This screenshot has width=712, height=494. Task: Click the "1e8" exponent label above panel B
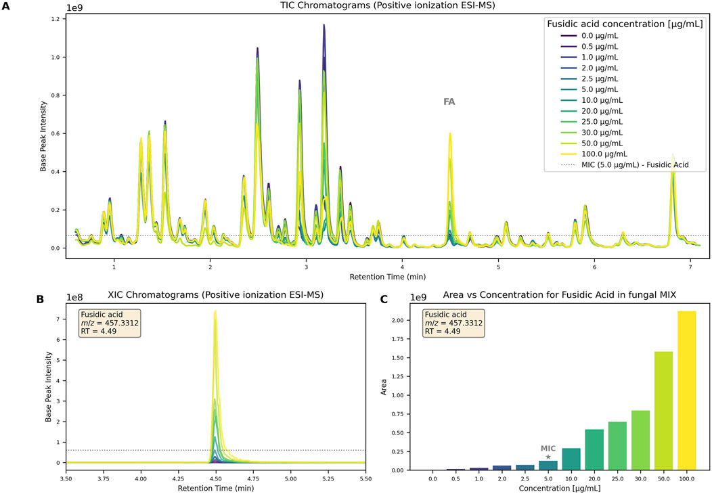74,298
